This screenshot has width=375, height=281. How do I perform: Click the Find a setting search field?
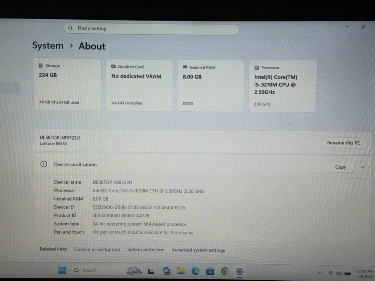[152, 29]
